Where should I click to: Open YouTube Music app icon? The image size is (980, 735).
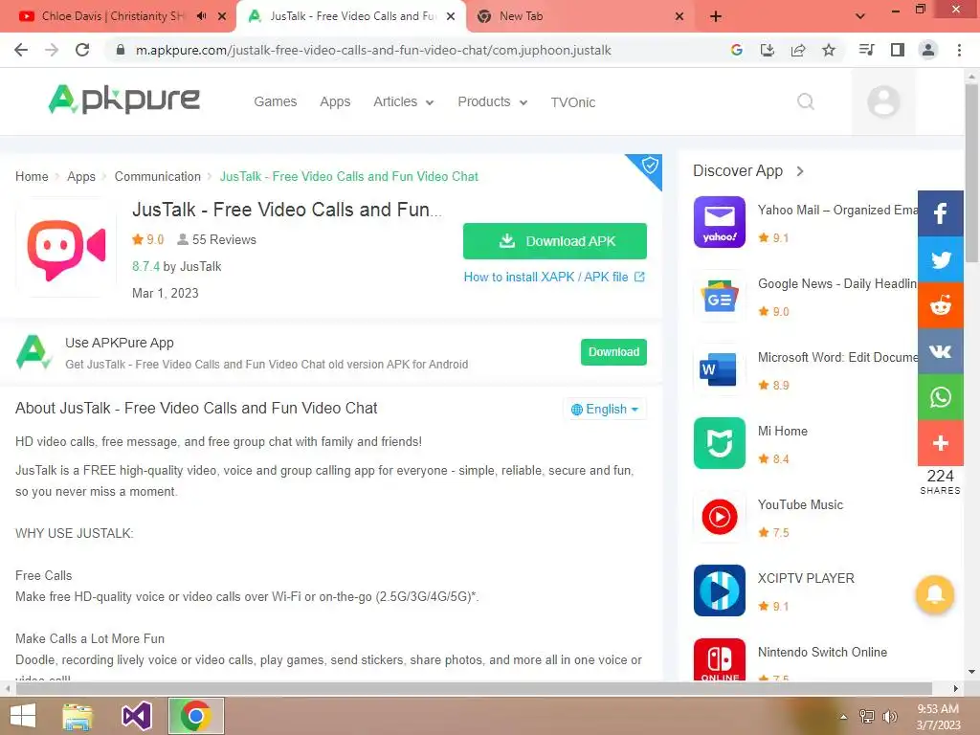(720, 517)
